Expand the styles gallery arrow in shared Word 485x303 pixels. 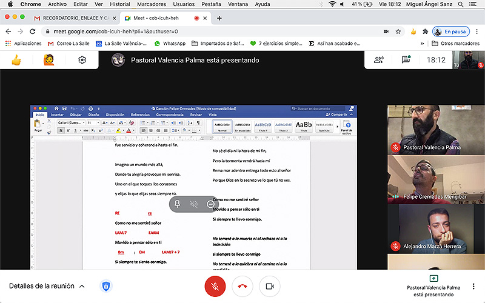coord(337,127)
